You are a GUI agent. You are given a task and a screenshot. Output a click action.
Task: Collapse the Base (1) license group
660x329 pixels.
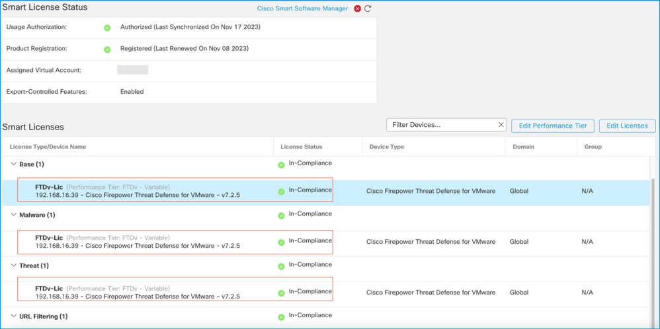(x=13, y=164)
